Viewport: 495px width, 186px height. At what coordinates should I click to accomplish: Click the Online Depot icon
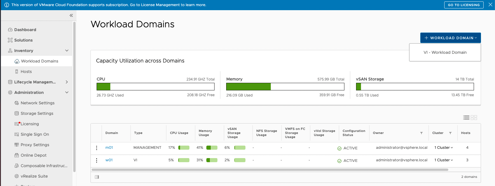[x=17, y=155]
